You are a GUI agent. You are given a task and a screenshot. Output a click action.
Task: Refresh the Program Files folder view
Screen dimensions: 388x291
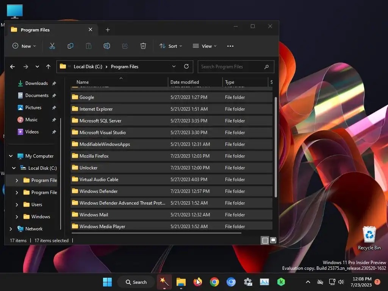coord(186,66)
